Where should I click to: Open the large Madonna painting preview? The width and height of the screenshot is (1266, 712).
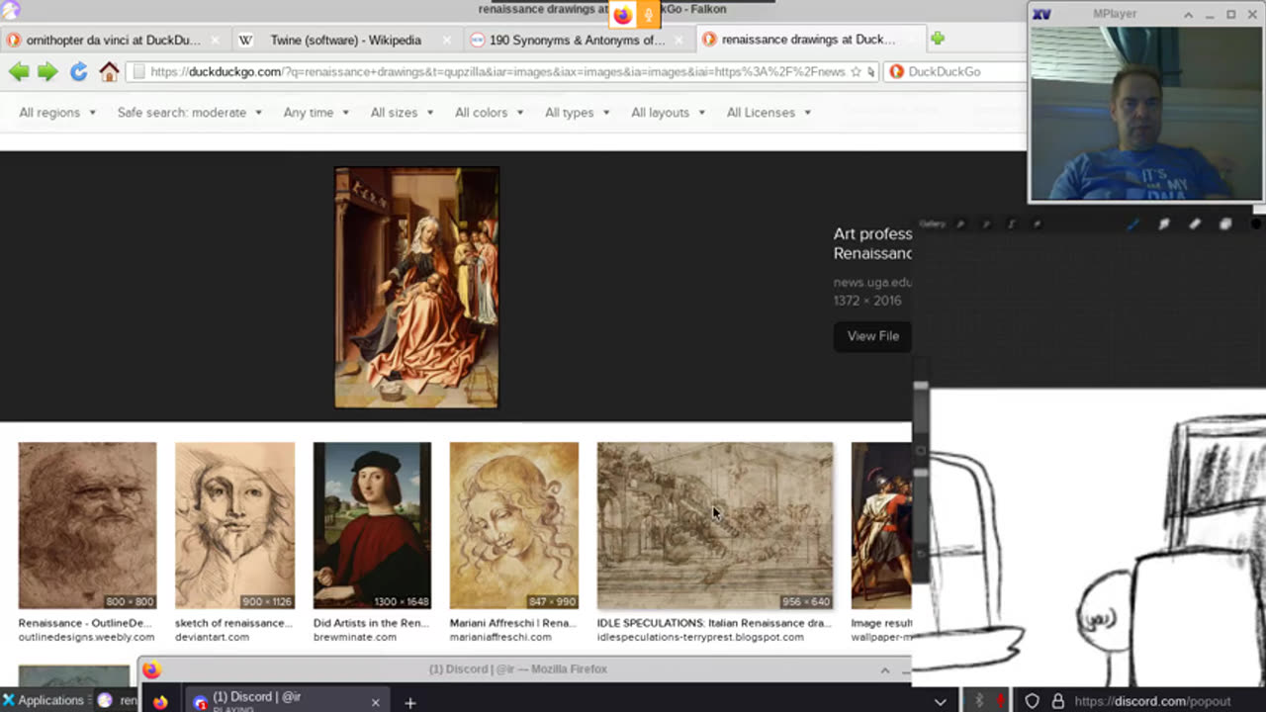pos(416,287)
